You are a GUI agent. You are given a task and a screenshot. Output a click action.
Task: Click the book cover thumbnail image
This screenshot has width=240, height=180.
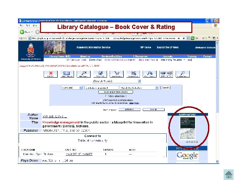[x=187, y=128]
